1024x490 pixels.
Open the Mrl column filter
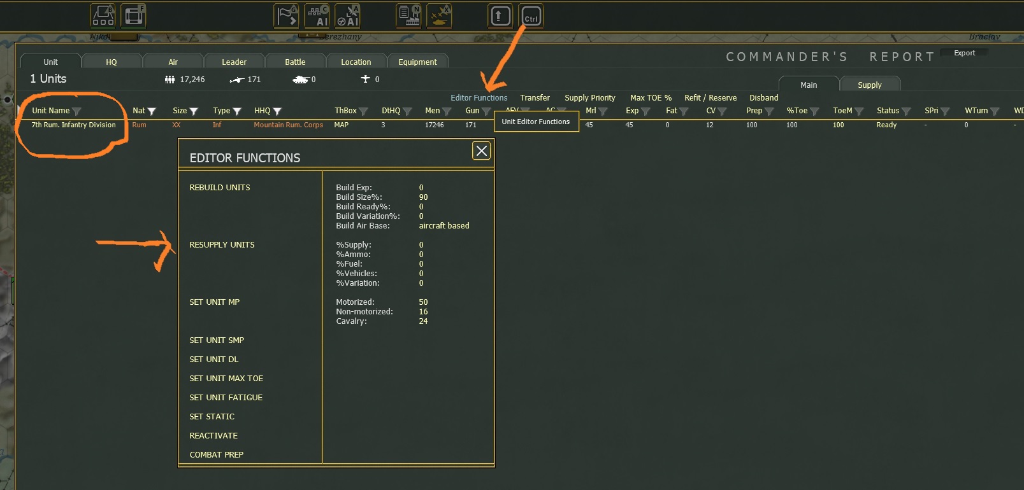tap(603, 111)
